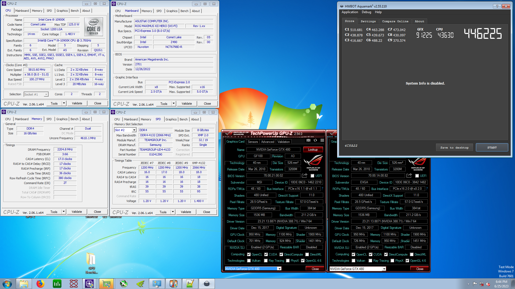This screenshot has width=515, height=289.
Task: Open the Slot #2 memory slot dropdown
Action: tap(134, 130)
